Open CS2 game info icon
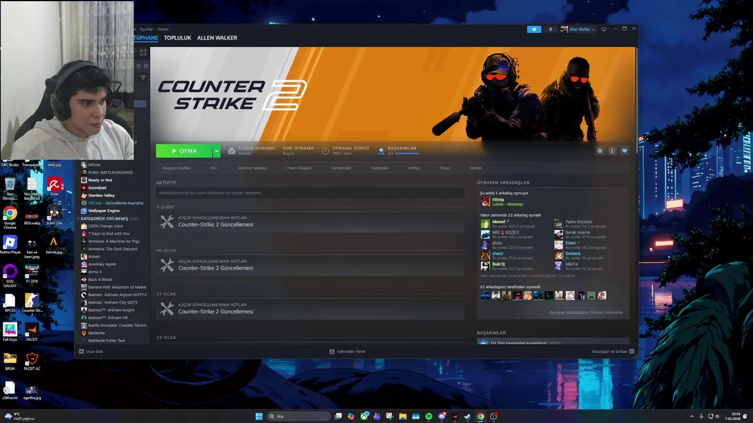 pyautogui.click(x=612, y=151)
